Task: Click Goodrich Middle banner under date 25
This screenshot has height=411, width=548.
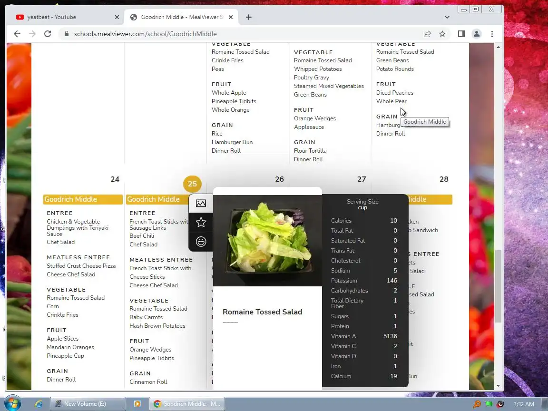Action: point(157,199)
